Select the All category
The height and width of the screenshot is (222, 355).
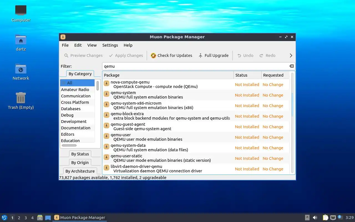[x=77, y=83]
